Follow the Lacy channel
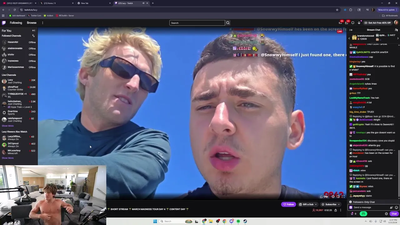The height and width of the screenshot is (225, 400). (288, 204)
